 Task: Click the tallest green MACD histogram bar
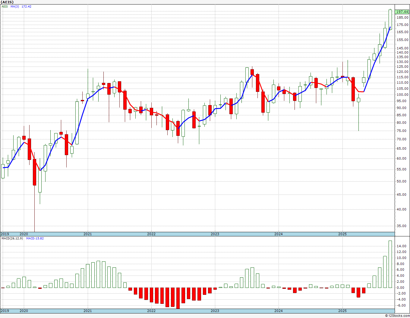390,264
